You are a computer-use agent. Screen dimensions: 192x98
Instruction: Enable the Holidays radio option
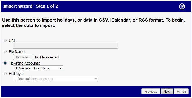coord(5,73)
